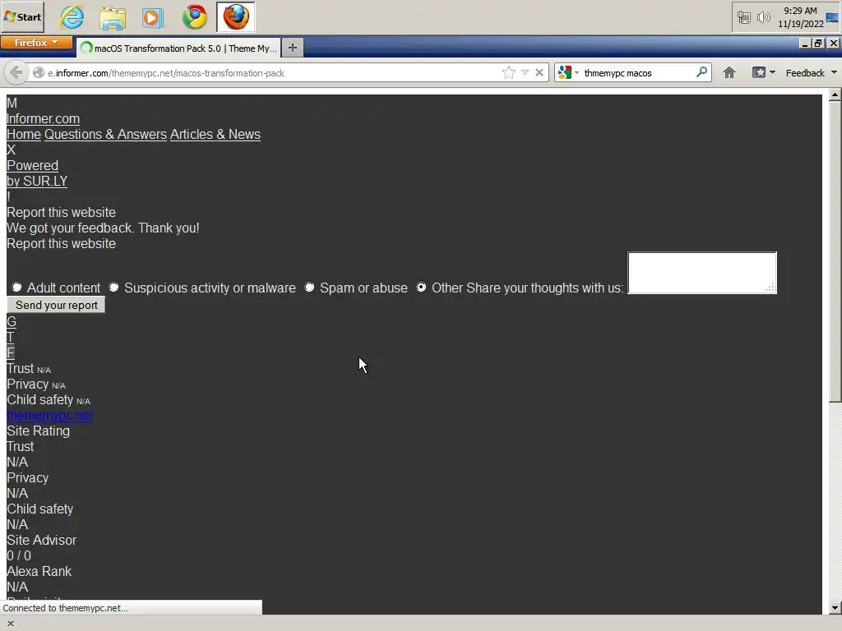Go to the home page icon
842x631 pixels.
click(729, 72)
